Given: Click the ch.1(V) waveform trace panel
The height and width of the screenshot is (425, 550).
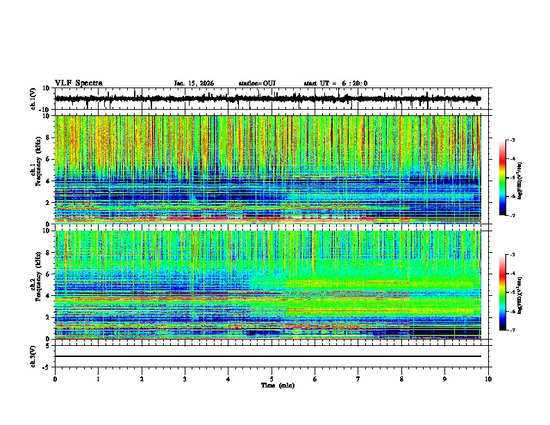Looking at the screenshot, I should pos(272,99).
